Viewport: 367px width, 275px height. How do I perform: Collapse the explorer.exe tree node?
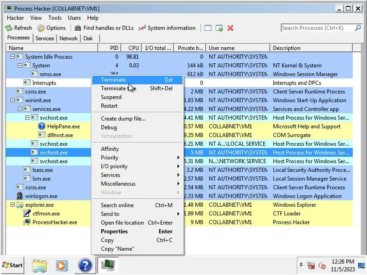[x=13, y=205]
